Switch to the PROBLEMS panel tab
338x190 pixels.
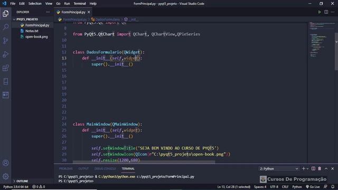pyautogui.click(x=65, y=169)
